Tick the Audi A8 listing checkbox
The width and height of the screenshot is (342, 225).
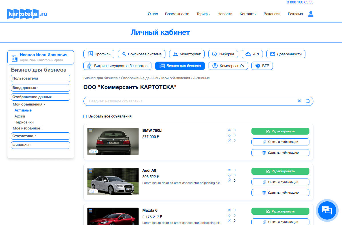pos(91,171)
